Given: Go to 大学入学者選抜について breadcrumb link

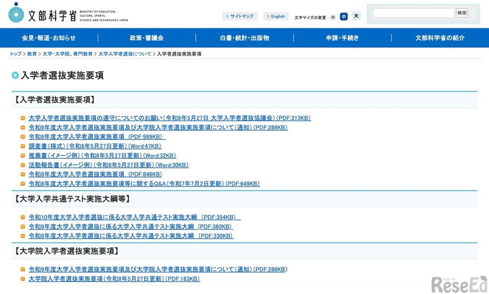Looking at the screenshot, I should 125,54.
